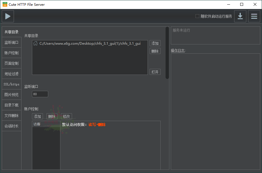Switch to the 页面定制 tab
The image size is (262, 173).
pyautogui.click(x=11, y=63)
